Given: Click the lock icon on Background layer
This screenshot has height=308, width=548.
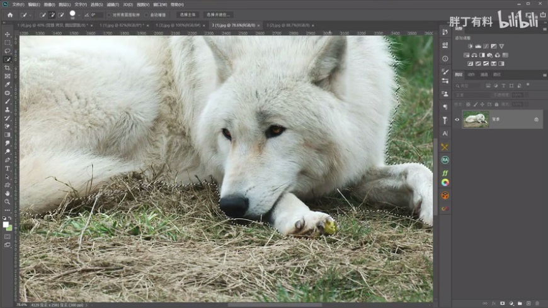Looking at the screenshot, I should [x=536, y=119].
